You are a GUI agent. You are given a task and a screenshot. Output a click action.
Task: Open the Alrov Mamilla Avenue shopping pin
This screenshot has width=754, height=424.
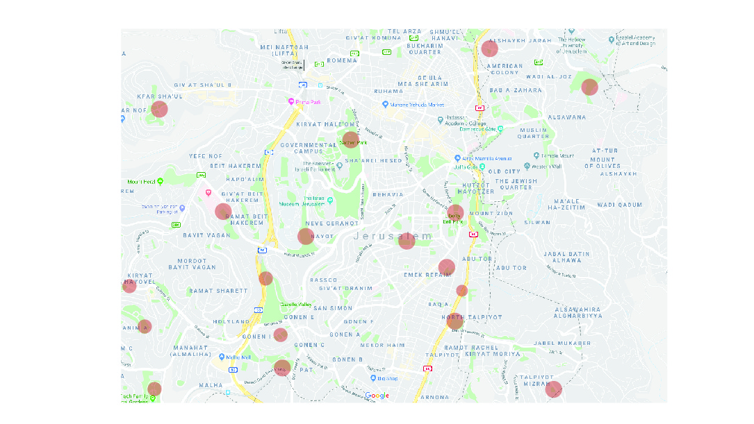click(457, 158)
